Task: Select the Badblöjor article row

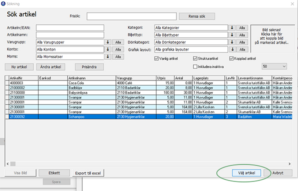Action: [x=149, y=88]
